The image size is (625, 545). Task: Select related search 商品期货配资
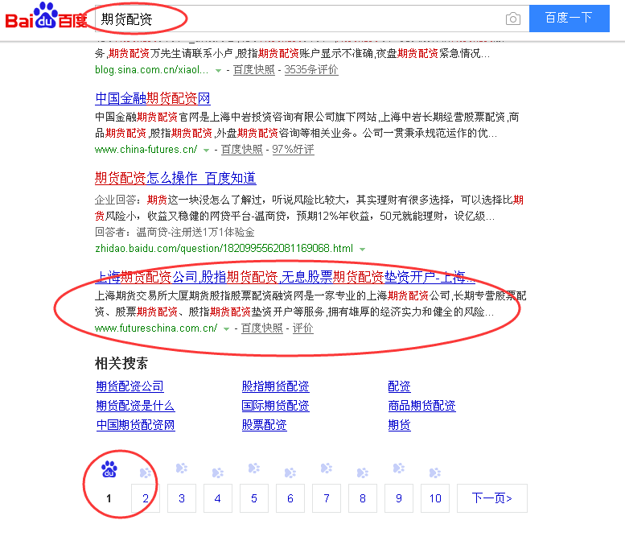coord(421,406)
